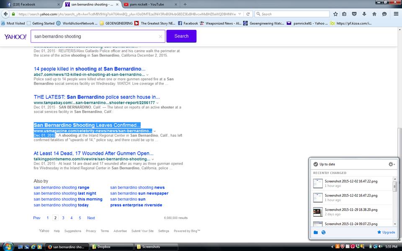Open the Firefox hamburger menu

pyautogui.click(x=396, y=14)
